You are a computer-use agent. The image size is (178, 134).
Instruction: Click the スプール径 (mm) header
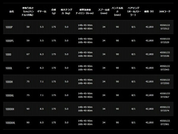tap(104, 11)
